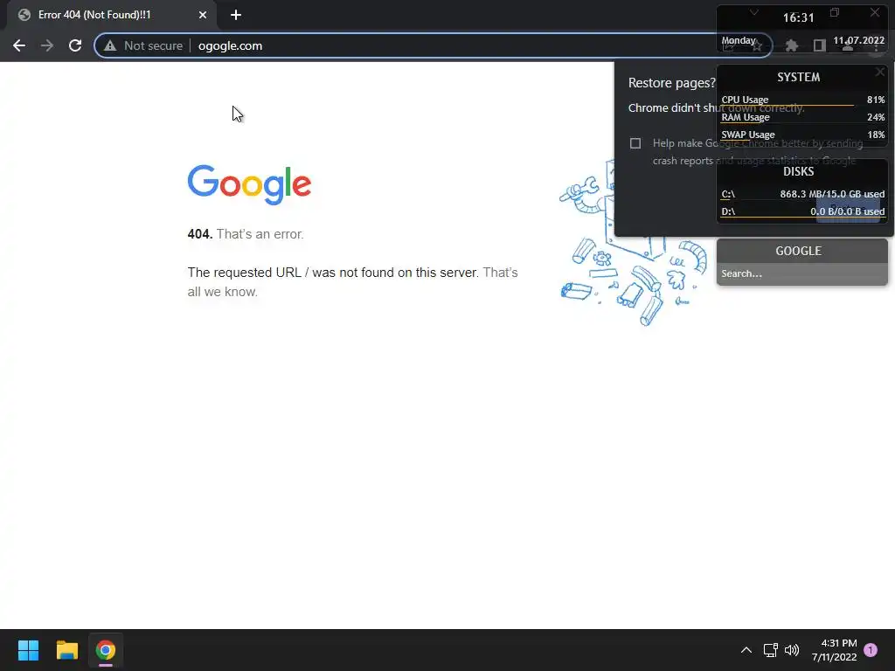The image size is (895, 671).
Task: Open File Explorer from the taskbar
Action: coord(66,650)
